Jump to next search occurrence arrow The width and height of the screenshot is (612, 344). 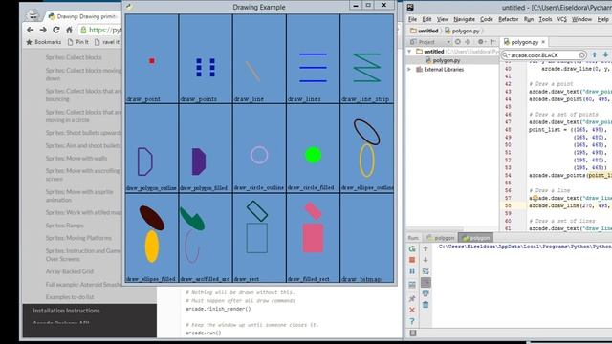point(605,55)
